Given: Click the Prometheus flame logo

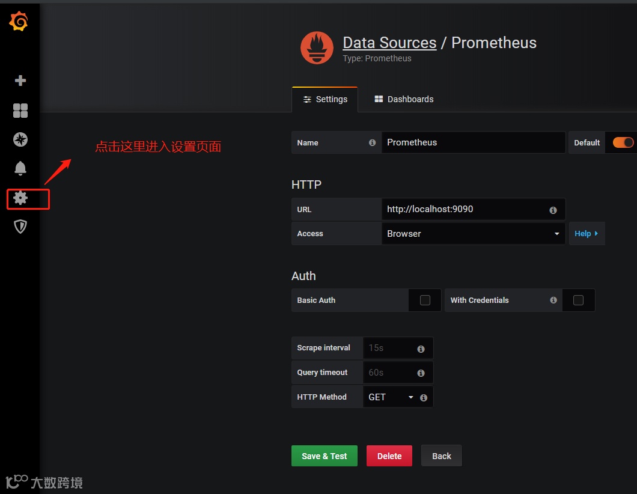Looking at the screenshot, I should coord(317,48).
